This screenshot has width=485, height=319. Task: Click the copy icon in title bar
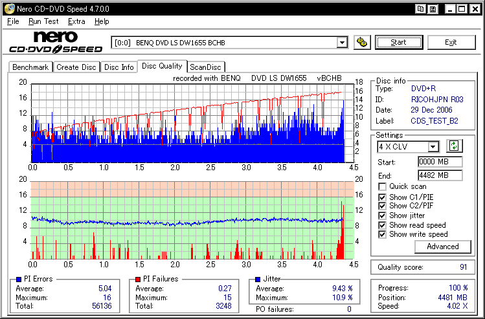click(x=421, y=8)
